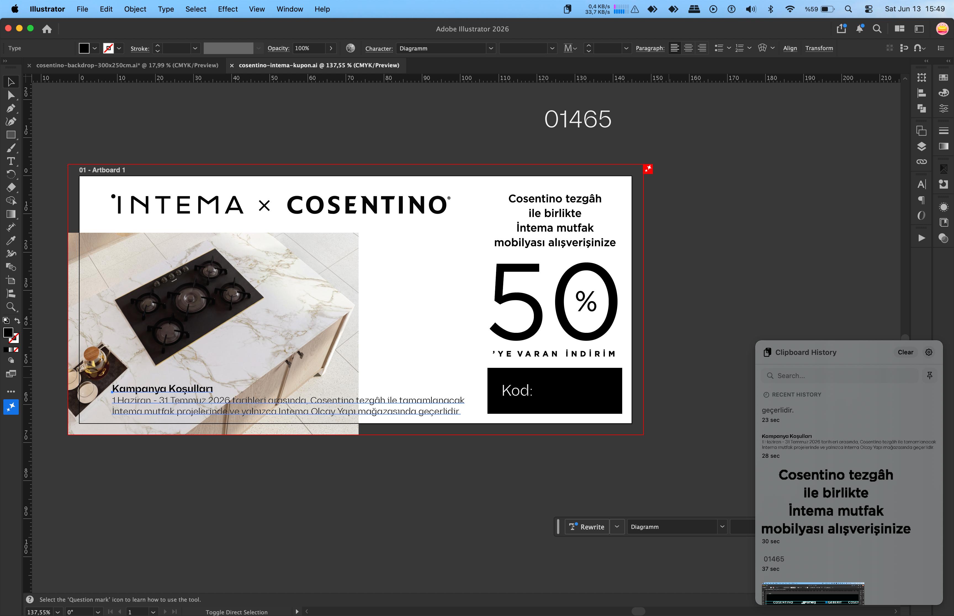This screenshot has height=616, width=954.
Task: Select the Eyedropper tool
Action: point(11,240)
